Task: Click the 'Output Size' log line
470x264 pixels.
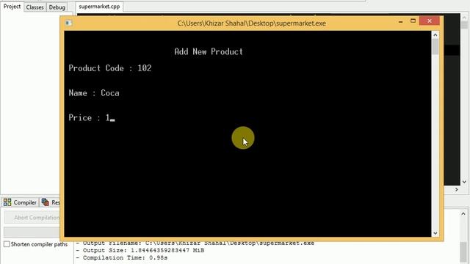Action: click(140, 250)
